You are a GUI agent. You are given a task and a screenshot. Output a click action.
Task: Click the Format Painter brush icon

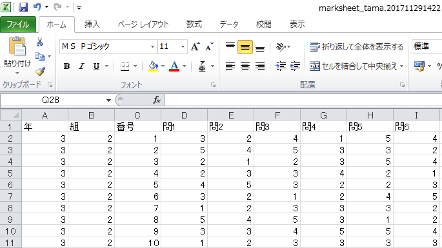(x=40, y=72)
